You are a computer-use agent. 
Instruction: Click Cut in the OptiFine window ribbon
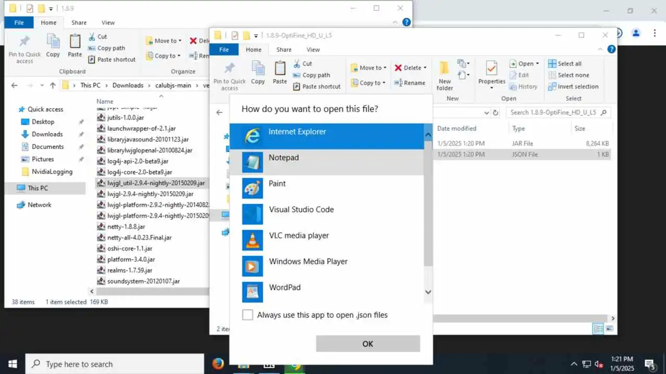[x=302, y=63]
